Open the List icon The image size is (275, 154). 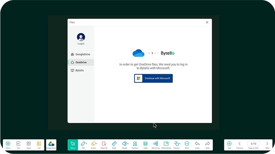click(x=39, y=145)
